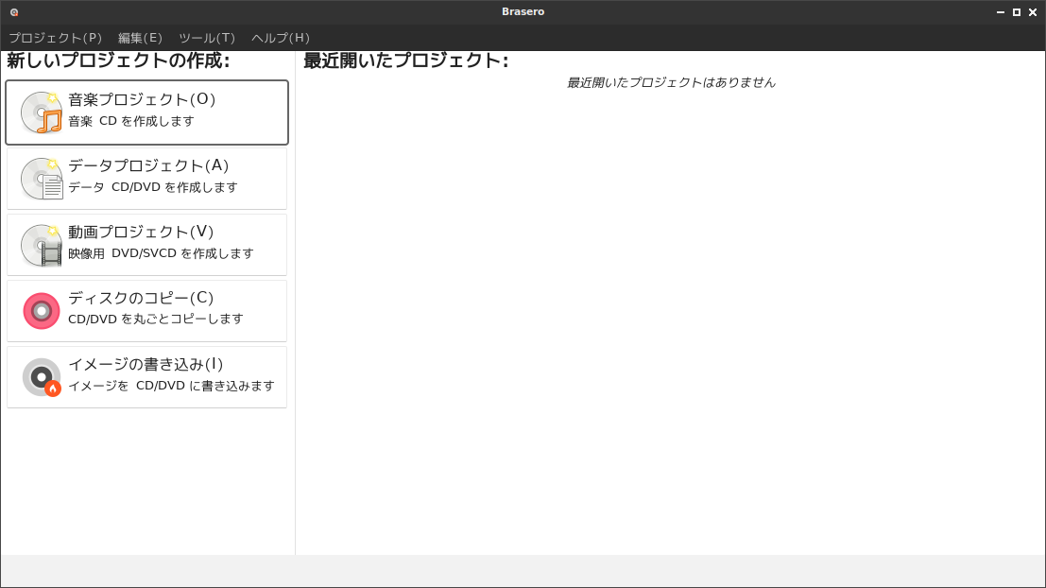Choose イメージの書き込み(I) burn image
Screen dimensions: 1046x588
coord(146,377)
